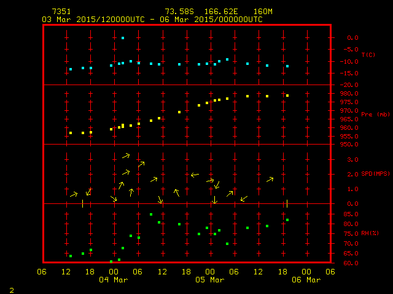Select the T(C) temperature axis label
Screen dimensions: 393x294
(x=368, y=55)
